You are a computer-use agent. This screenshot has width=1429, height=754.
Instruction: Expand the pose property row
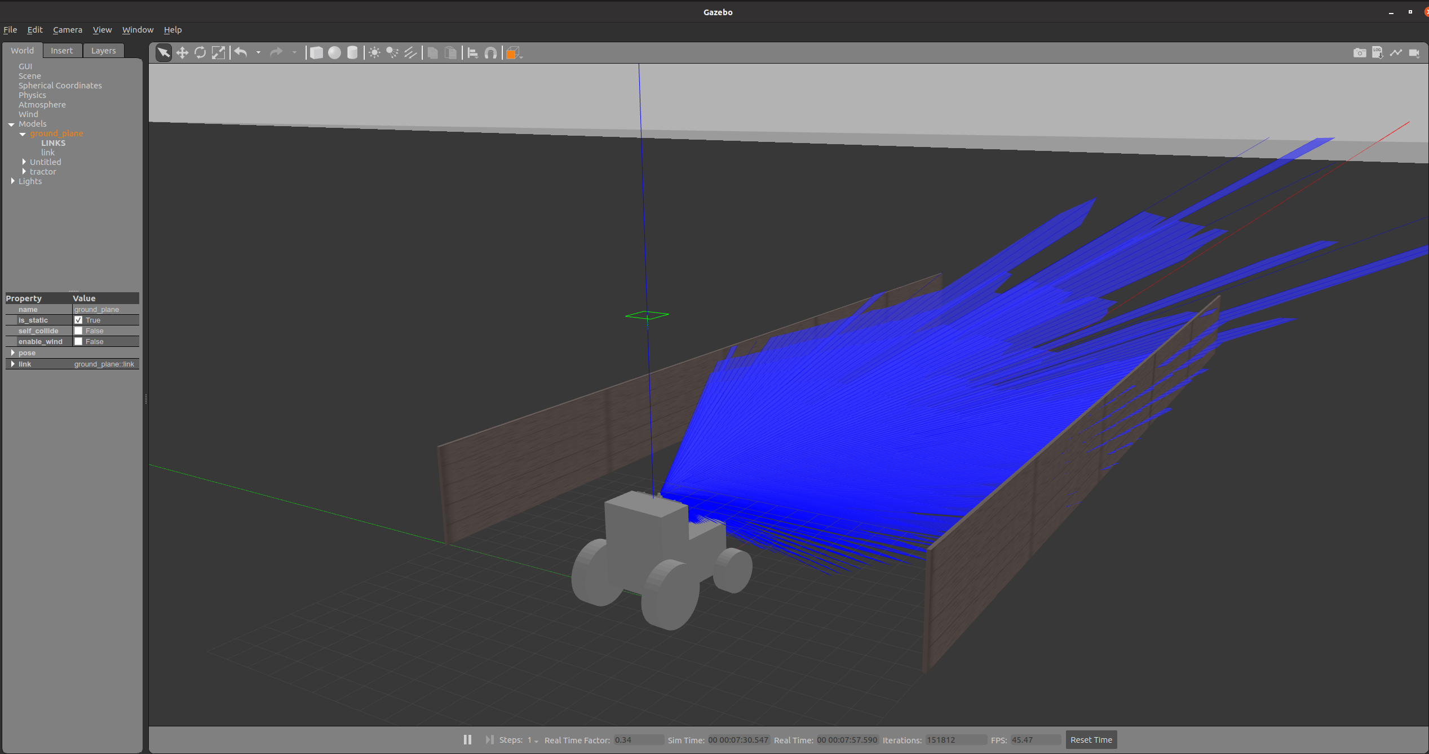coord(13,353)
